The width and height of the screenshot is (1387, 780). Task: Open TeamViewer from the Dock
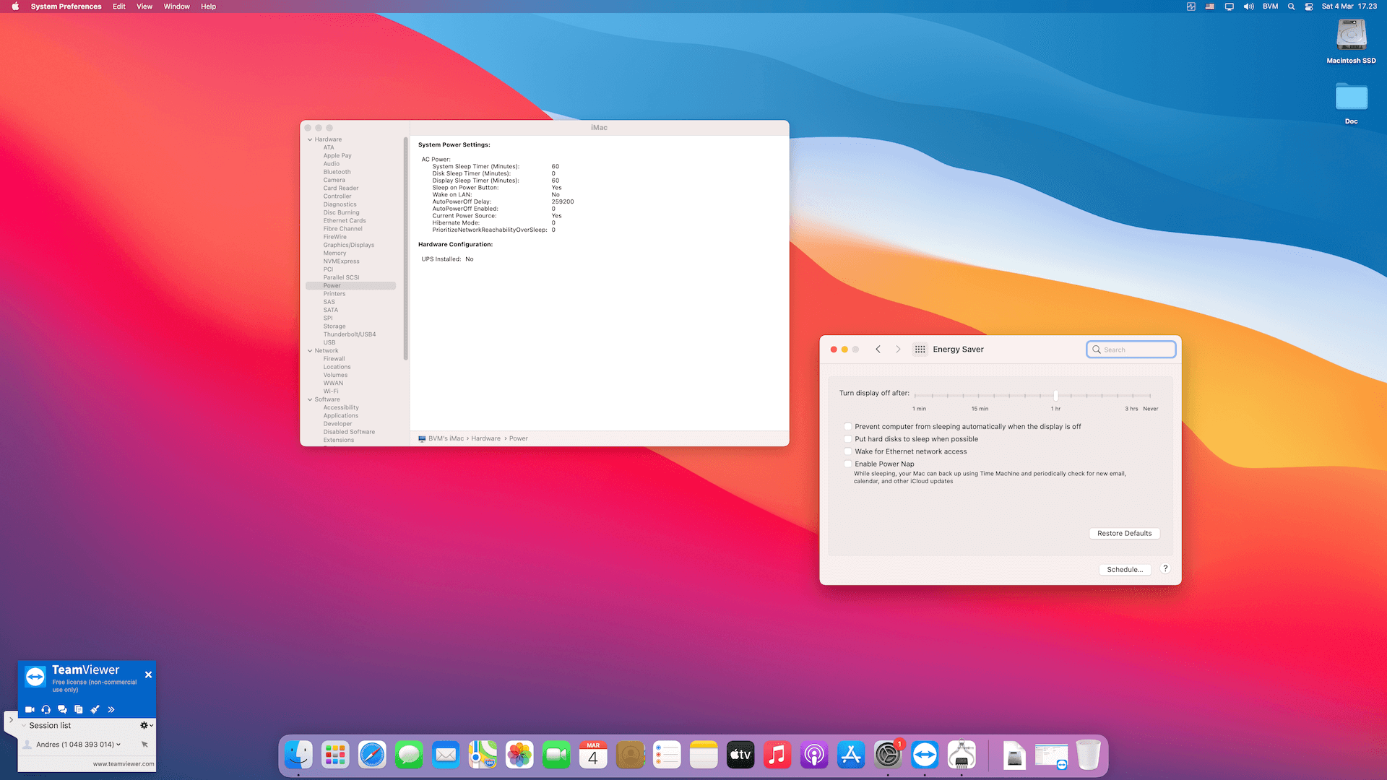[x=925, y=755]
